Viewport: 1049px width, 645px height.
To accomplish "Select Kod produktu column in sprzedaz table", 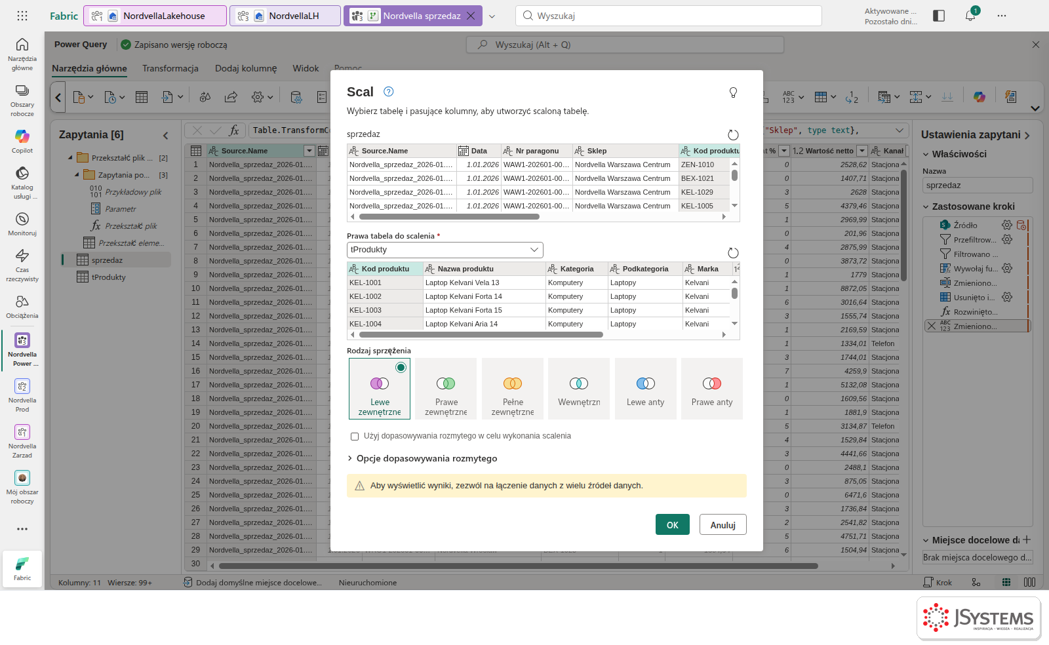I will (x=709, y=151).
